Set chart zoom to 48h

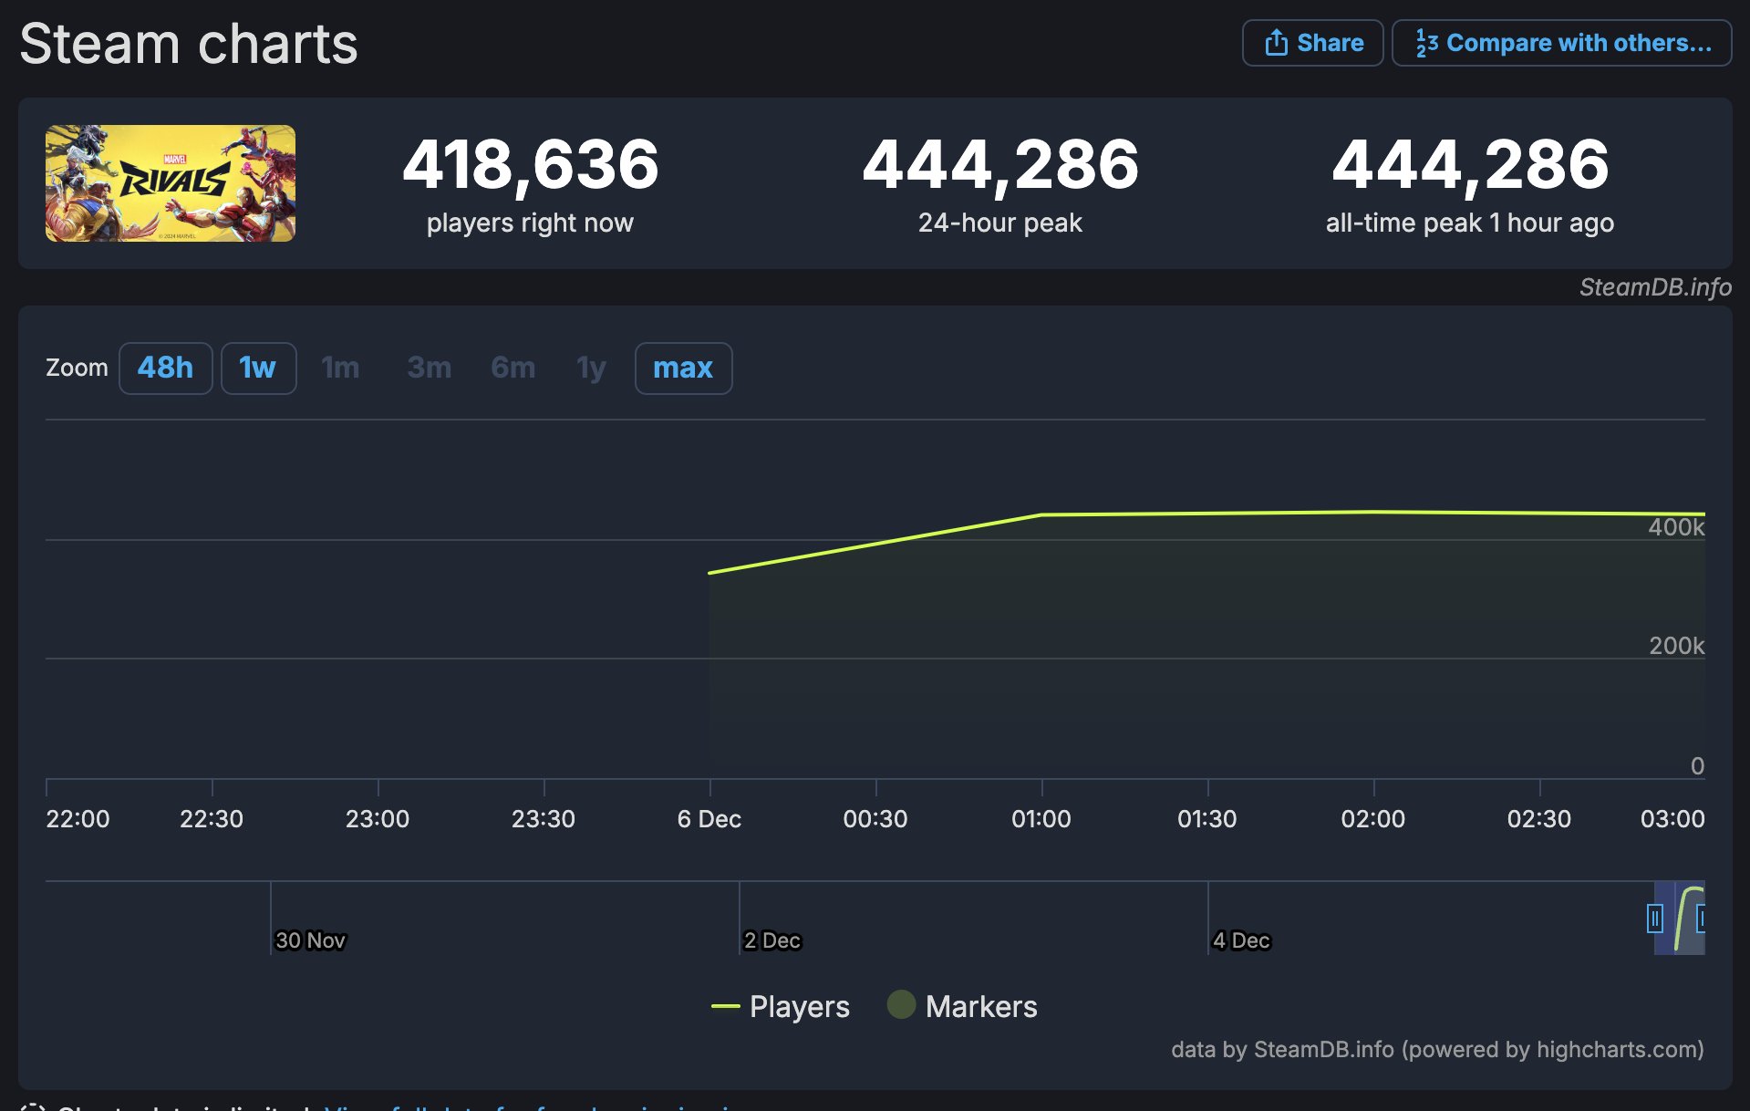pos(165,368)
